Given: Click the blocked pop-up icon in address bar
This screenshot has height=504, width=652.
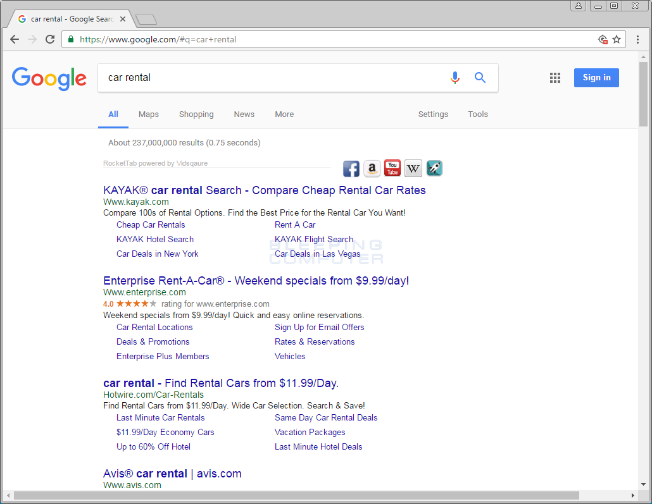Looking at the screenshot, I should pyautogui.click(x=603, y=39).
